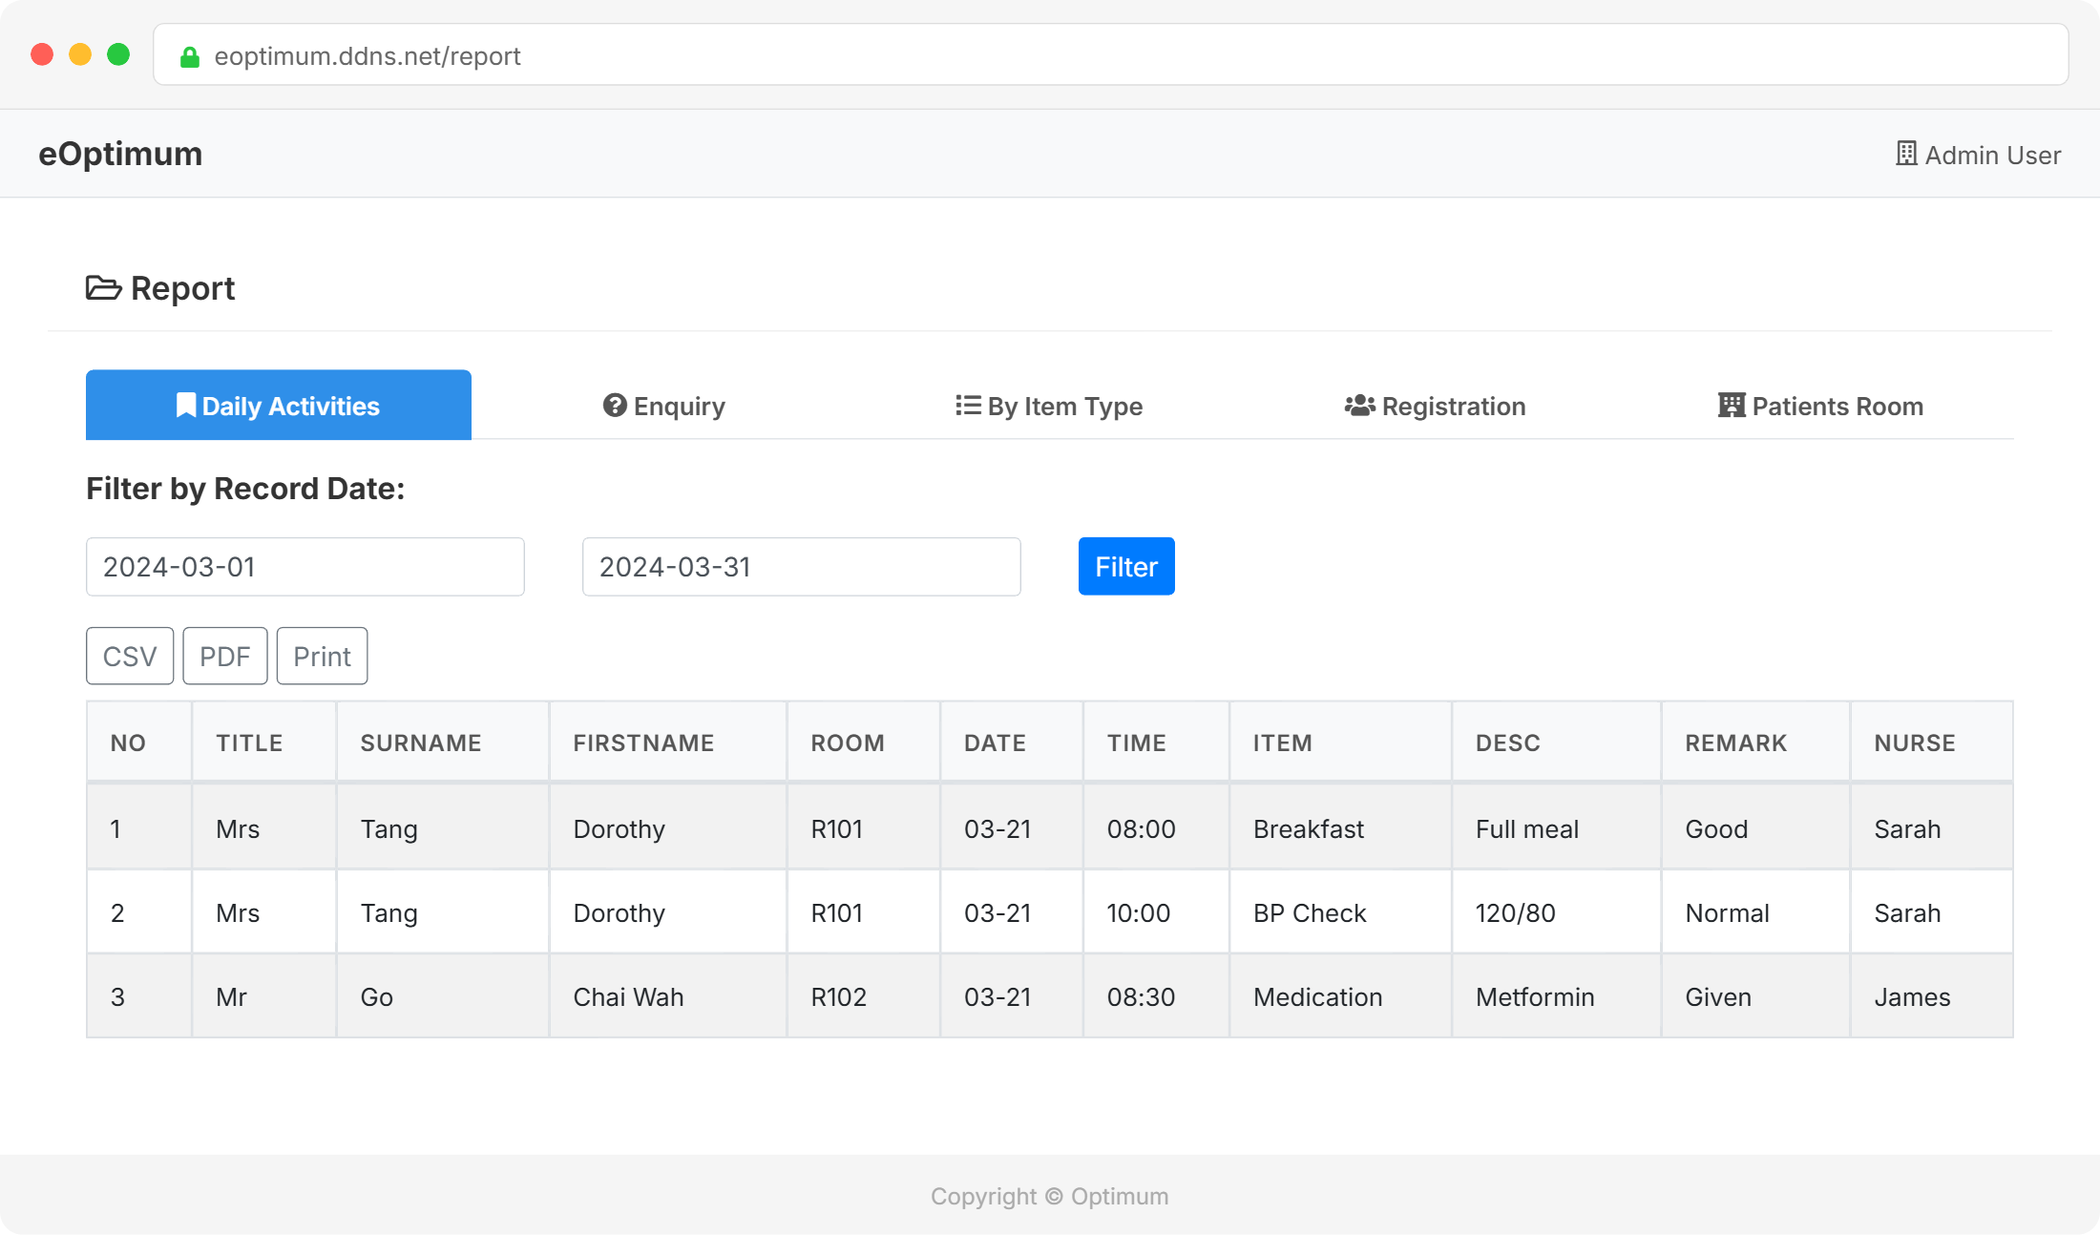Image resolution: width=2100 pixels, height=1235 pixels.
Task: Click the users group Registration icon
Action: [x=1359, y=406]
